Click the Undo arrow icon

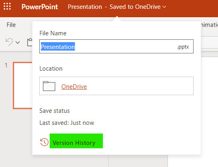9,42
